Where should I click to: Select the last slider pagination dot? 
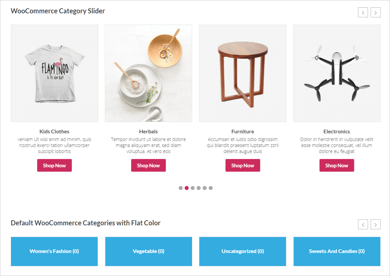(x=211, y=188)
